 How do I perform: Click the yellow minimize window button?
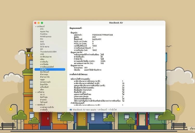point(39,23)
